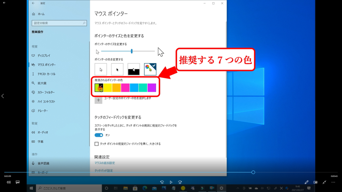Click the pencil edit icon in player
The height and width of the screenshot is (192, 342).
pos(307,182)
